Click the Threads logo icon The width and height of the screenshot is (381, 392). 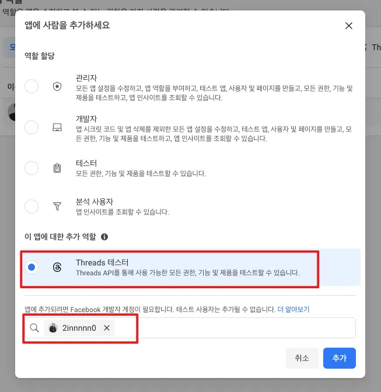coord(57,267)
